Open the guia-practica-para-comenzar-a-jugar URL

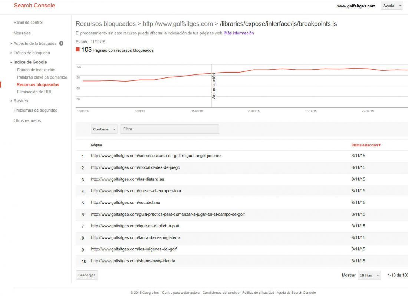point(168,214)
